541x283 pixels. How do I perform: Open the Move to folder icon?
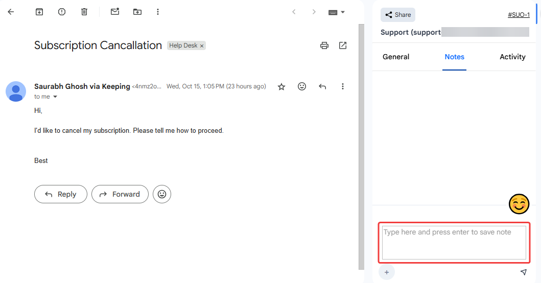pos(137,12)
